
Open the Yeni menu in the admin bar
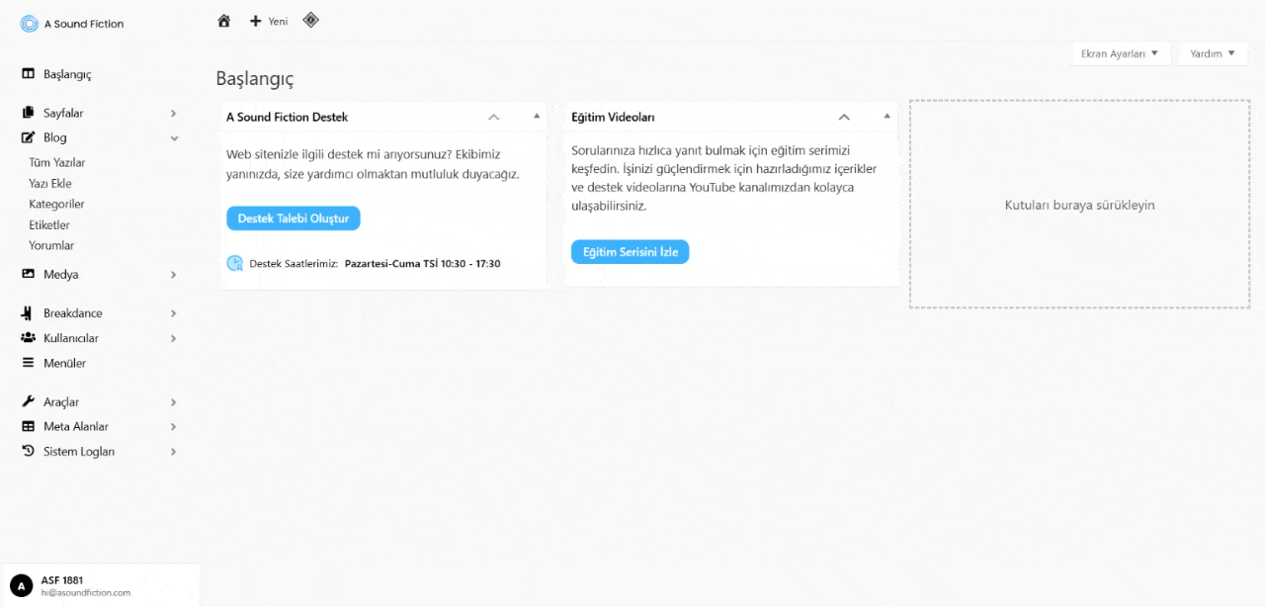click(x=268, y=20)
